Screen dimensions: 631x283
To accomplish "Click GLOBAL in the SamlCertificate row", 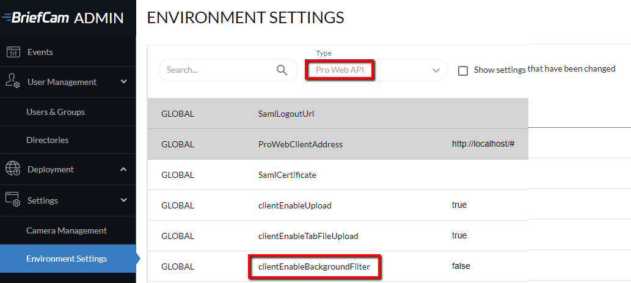I will pos(178,175).
